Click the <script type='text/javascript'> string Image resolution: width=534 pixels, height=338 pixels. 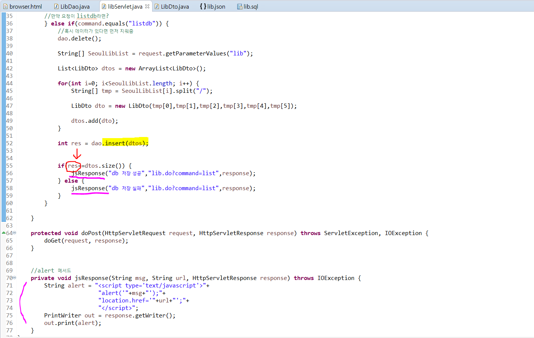(x=150, y=285)
